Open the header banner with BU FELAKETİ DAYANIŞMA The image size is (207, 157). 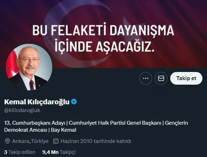coord(104,34)
